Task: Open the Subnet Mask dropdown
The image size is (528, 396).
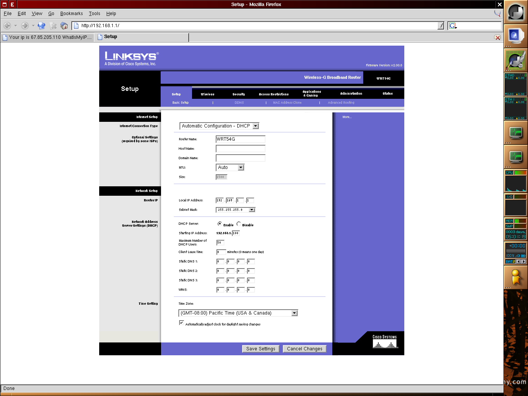Action: 236,210
